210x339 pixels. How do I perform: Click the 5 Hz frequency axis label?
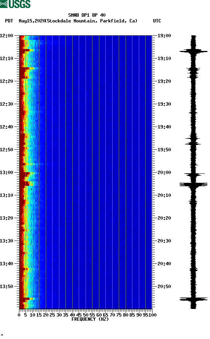pyautogui.click(x=25, y=315)
